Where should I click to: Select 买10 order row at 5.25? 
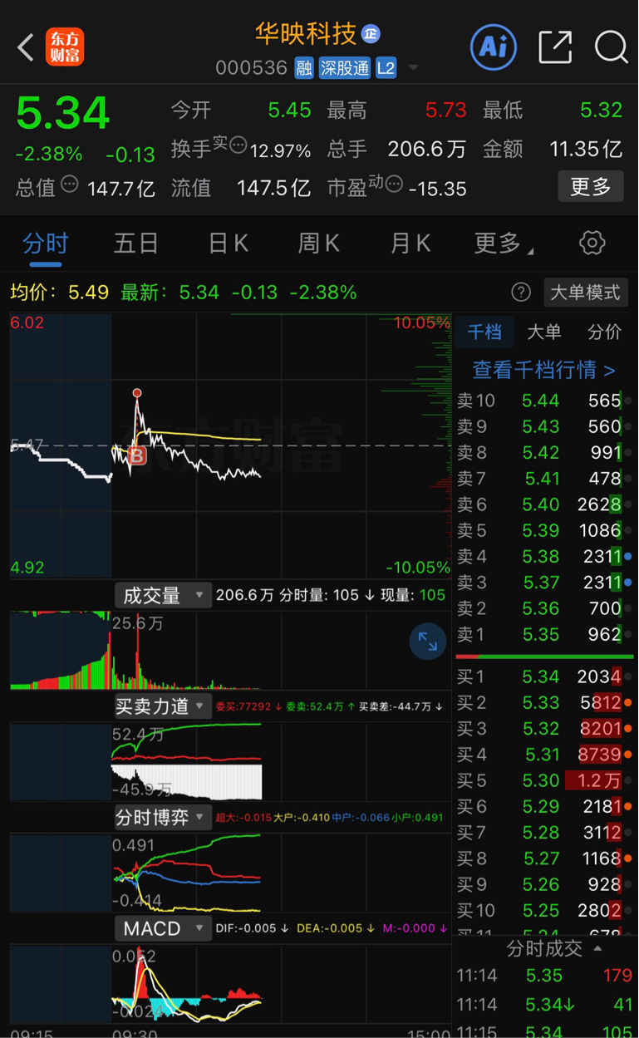544,911
